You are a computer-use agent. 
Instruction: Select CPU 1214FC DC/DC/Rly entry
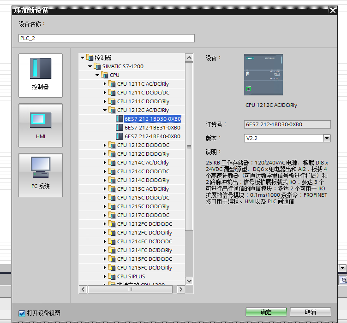point(144,250)
